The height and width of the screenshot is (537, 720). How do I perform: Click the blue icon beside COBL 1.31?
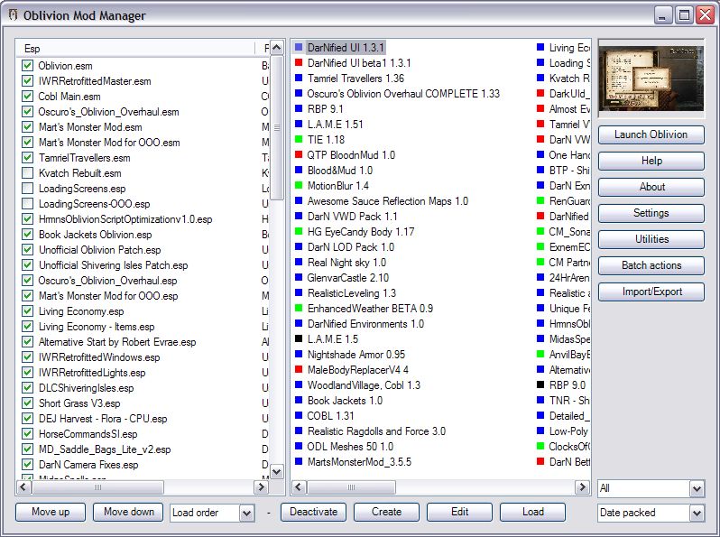pos(299,416)
